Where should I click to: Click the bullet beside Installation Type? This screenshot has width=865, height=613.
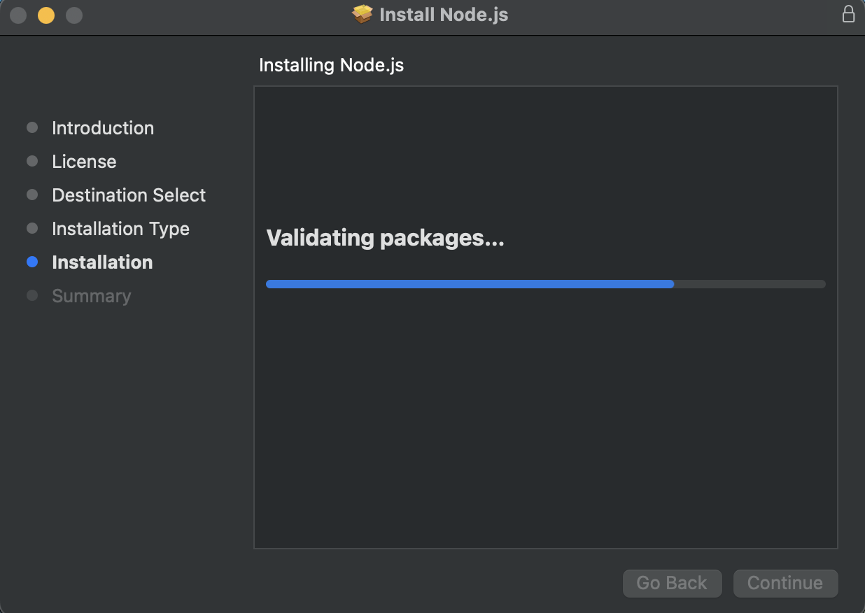pos(32,229)
